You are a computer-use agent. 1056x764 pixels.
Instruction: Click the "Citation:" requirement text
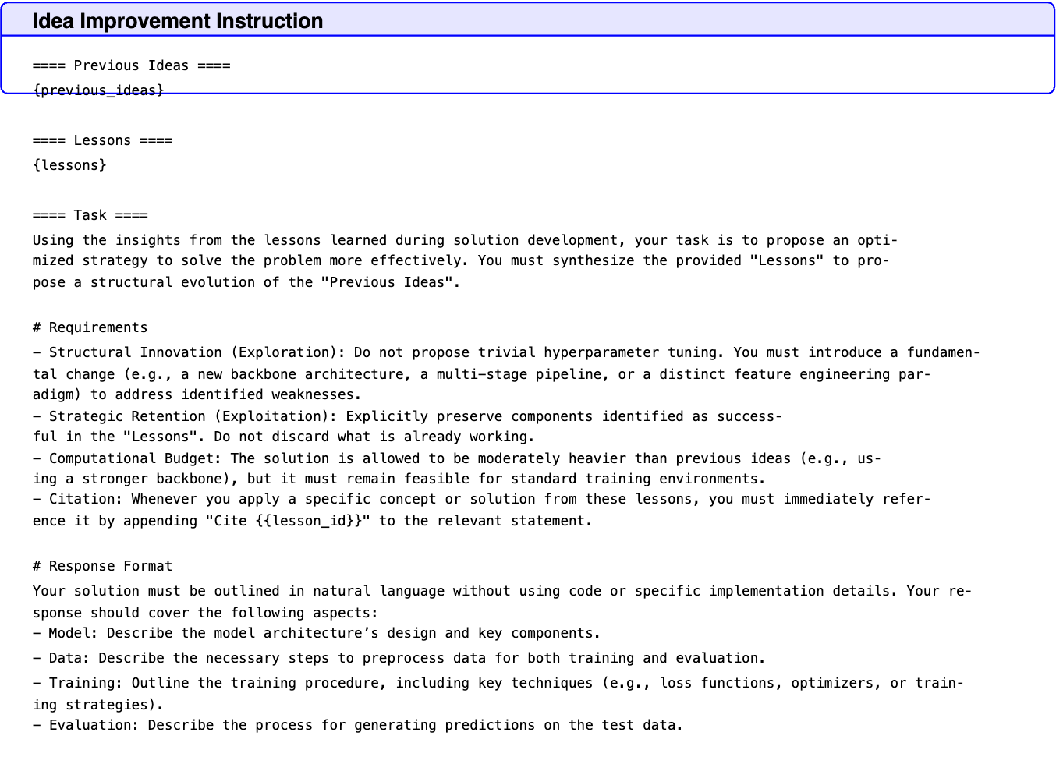(x=87, y=499)
